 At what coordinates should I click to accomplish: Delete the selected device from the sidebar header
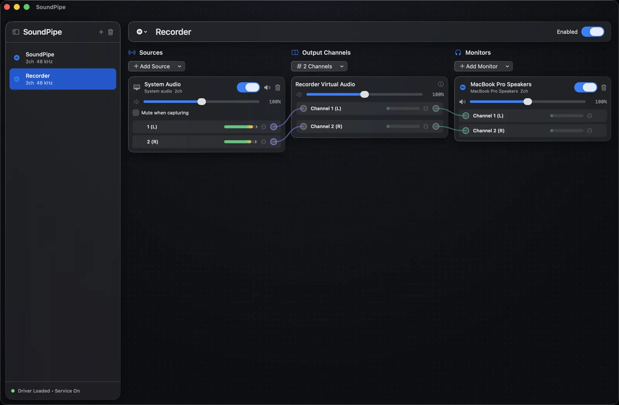tap(111, 32)
